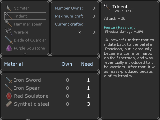Click the Synthetic steel ingot icon

pyautogui.click(x=9, y=104)
